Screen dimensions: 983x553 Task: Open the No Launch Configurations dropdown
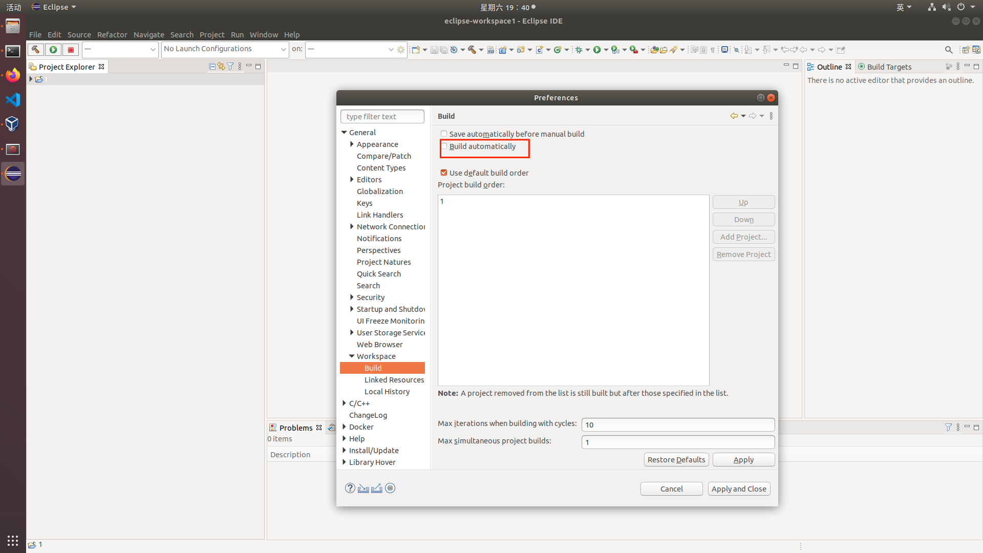coord(225,50)
